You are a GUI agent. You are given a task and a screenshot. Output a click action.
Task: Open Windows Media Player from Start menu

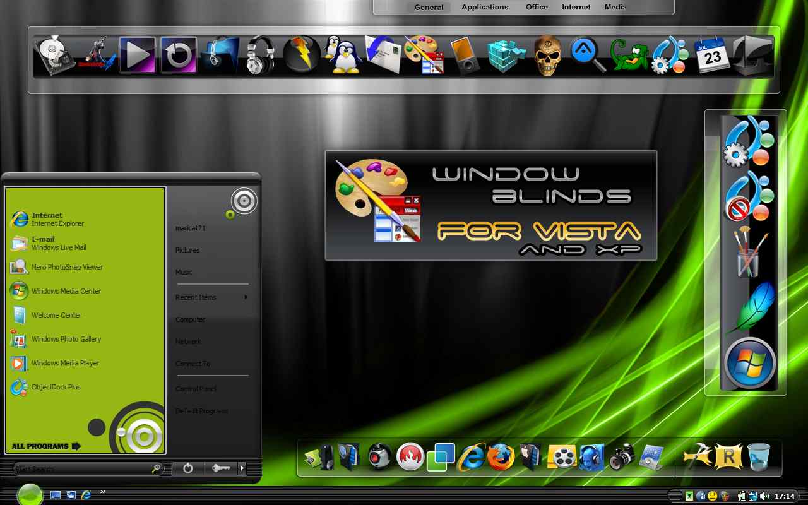click(x=85, y=363)
